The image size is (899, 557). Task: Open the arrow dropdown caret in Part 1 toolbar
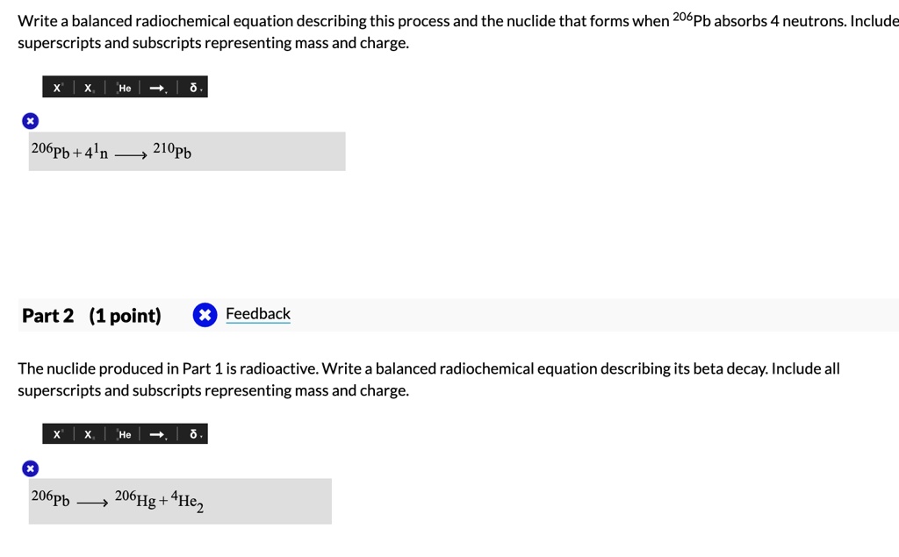click(166, 89)
